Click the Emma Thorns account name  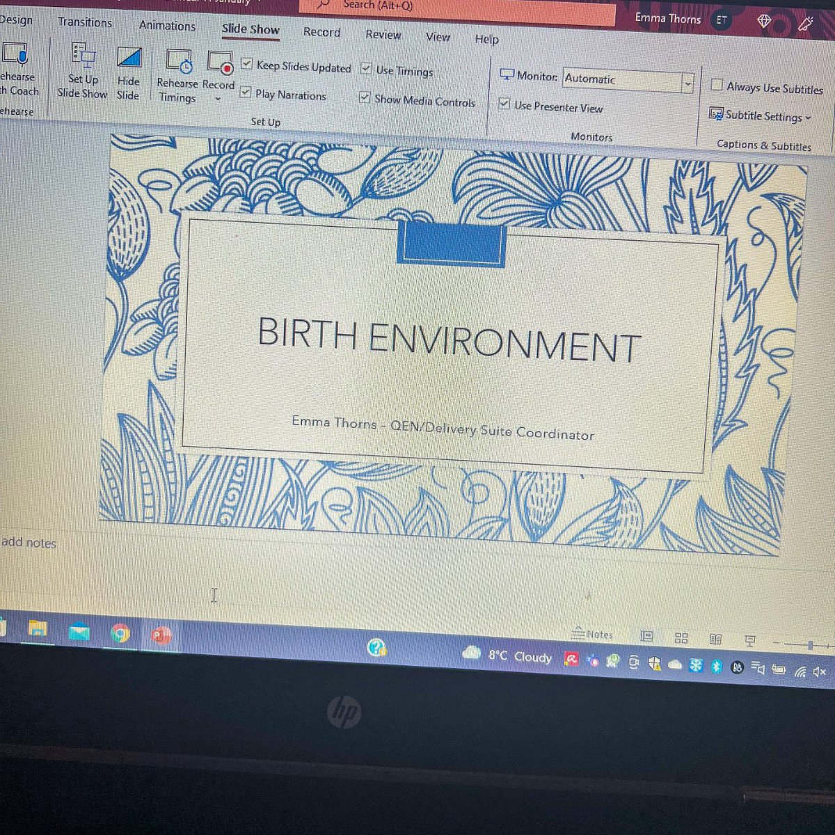coord(668,19)
